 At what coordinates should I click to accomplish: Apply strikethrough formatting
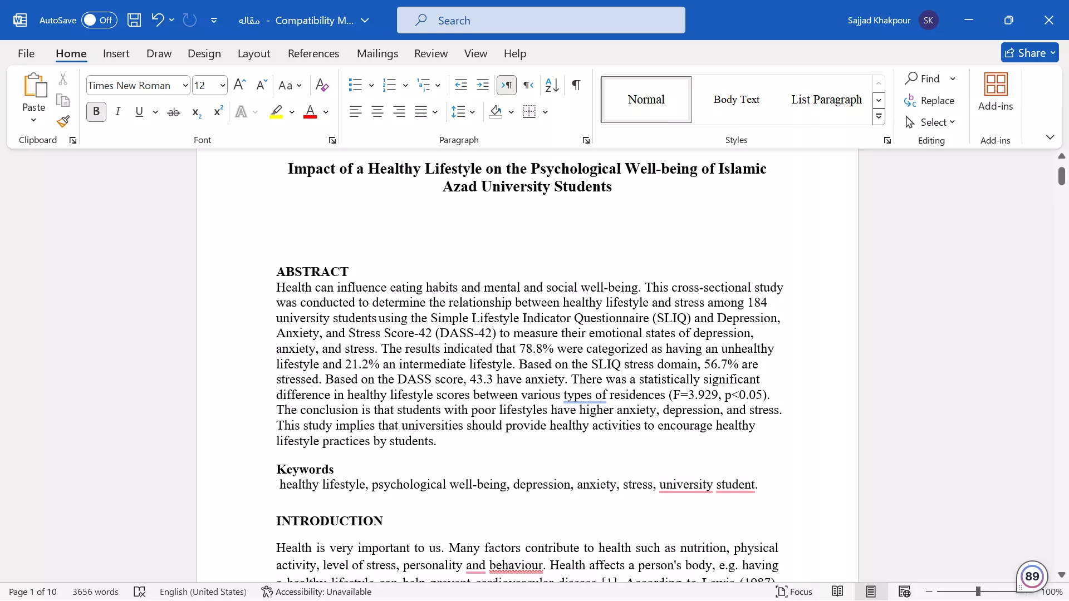174,112
